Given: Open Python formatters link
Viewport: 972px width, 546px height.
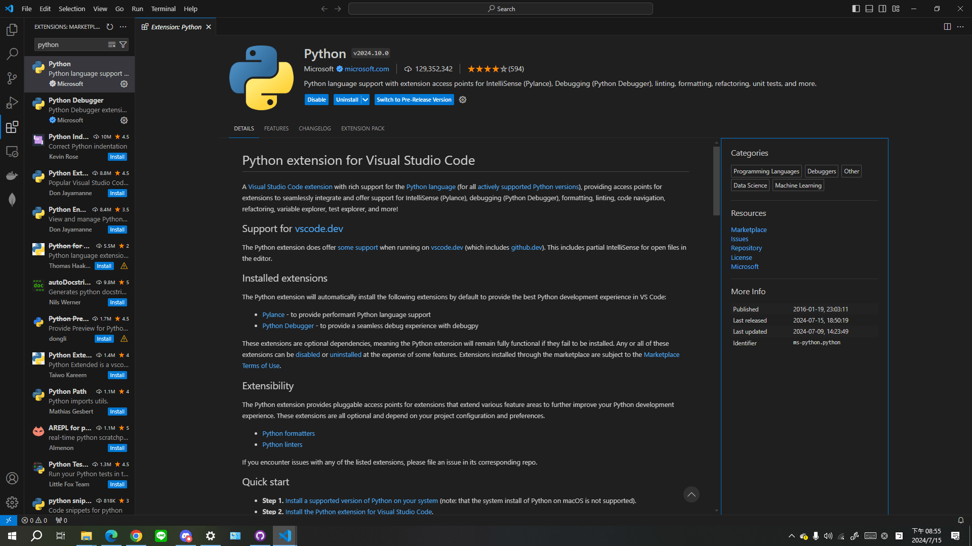Looking at the screenshot, I should pyautogui.click(x=289, y=433).
